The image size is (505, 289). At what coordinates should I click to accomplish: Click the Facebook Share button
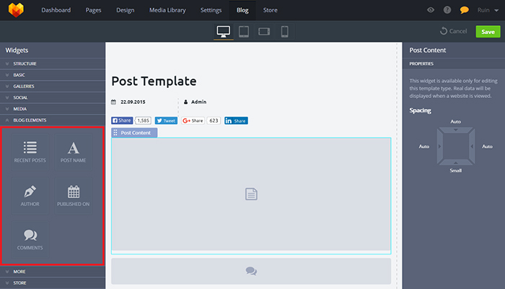pos(121,121)
